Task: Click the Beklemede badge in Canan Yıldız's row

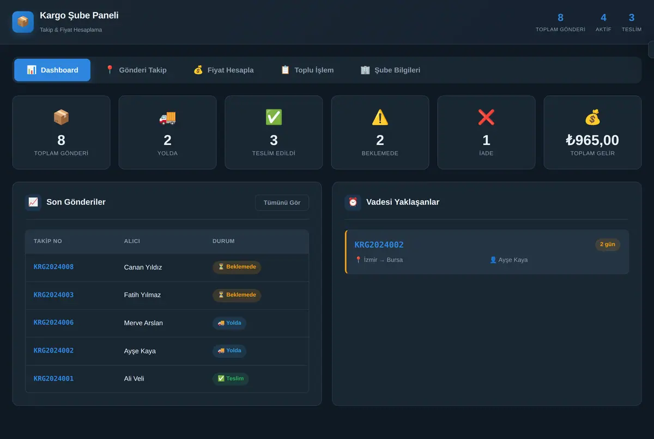Action: click(x=237, y=267)
